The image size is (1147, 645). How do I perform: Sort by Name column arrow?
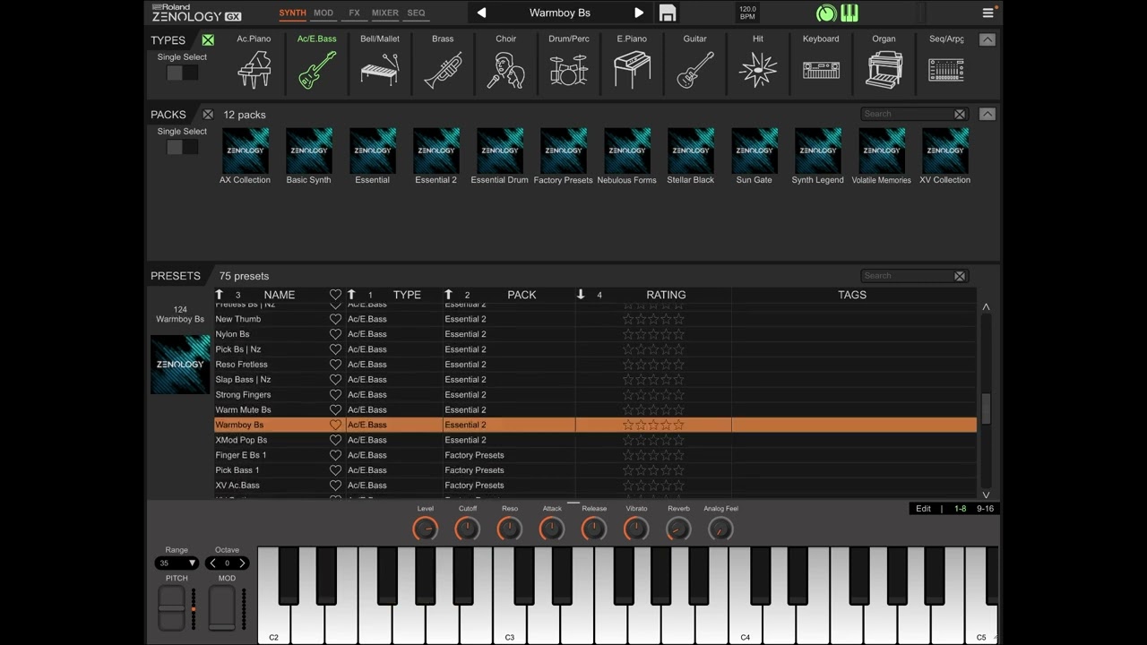(x=220, y=295)
